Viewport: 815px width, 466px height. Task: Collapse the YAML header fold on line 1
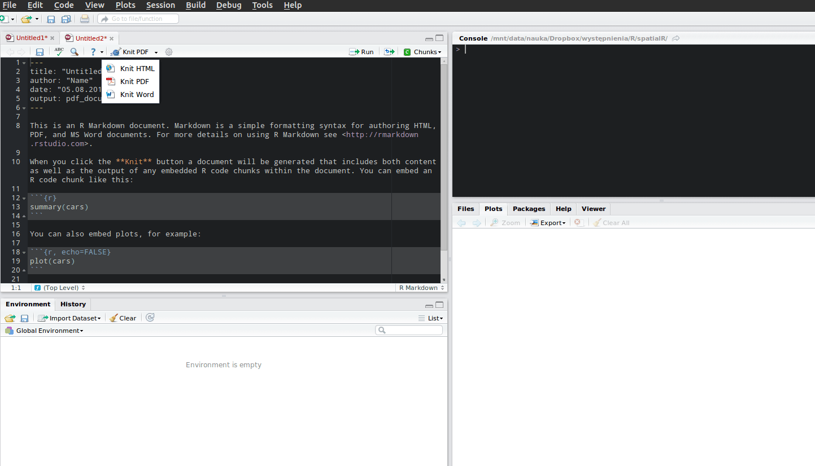[x=24, y=63]
